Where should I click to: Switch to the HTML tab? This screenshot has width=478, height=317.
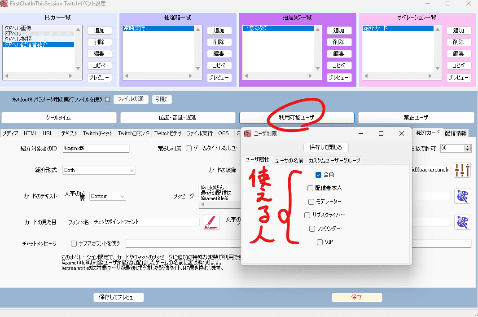click(x=30, y=133)
